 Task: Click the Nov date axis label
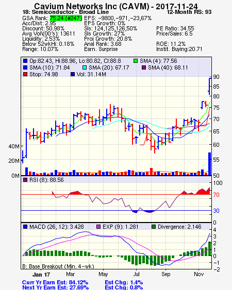[198, 274]
